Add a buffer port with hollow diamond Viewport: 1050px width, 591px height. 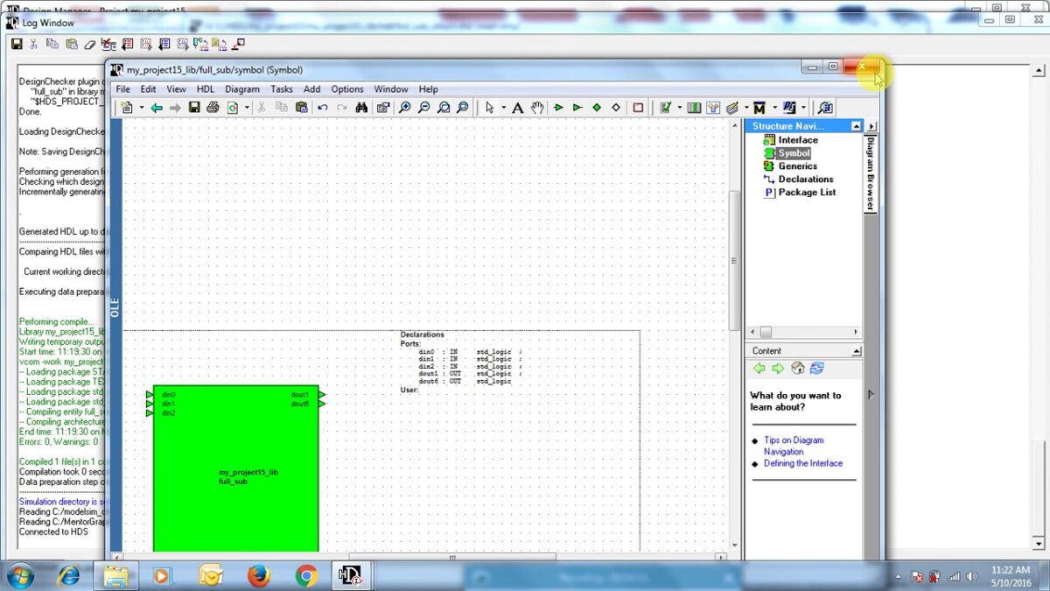(x=616, y=108)
